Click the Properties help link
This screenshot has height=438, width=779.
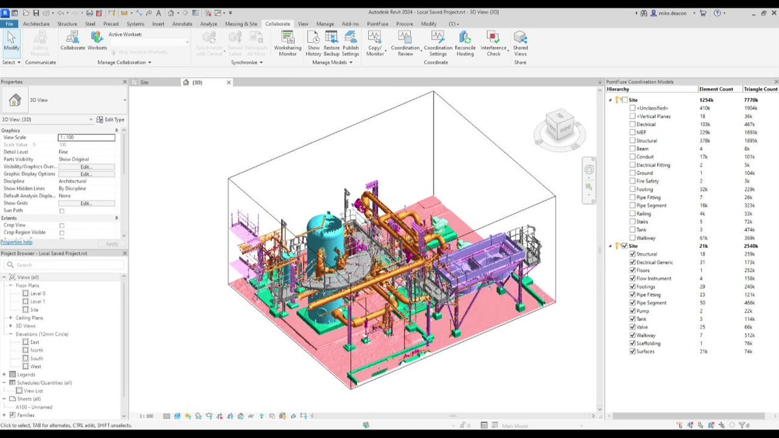tap(16, 242)
